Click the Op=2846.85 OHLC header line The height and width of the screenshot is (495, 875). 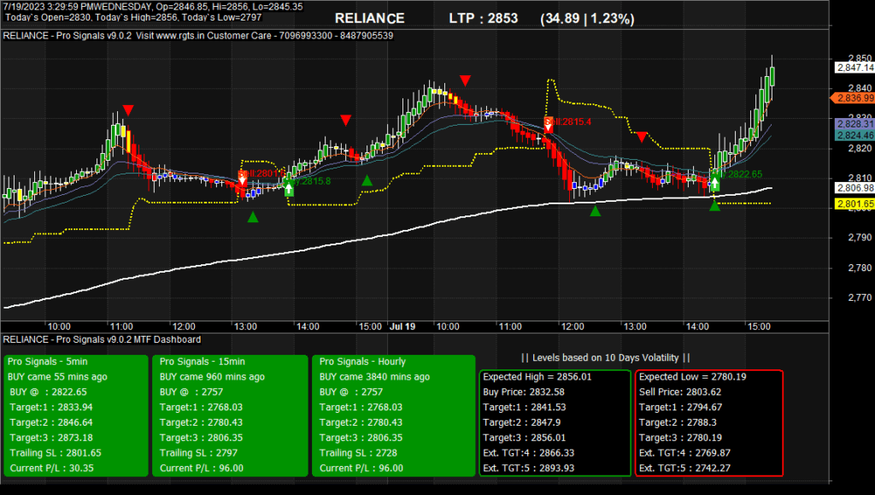(x=154, y=7)
